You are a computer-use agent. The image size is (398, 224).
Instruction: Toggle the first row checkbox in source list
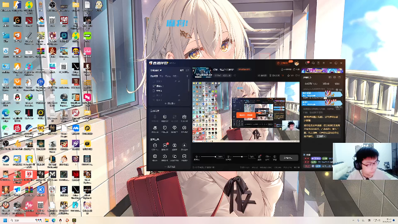tap(154, 82)
